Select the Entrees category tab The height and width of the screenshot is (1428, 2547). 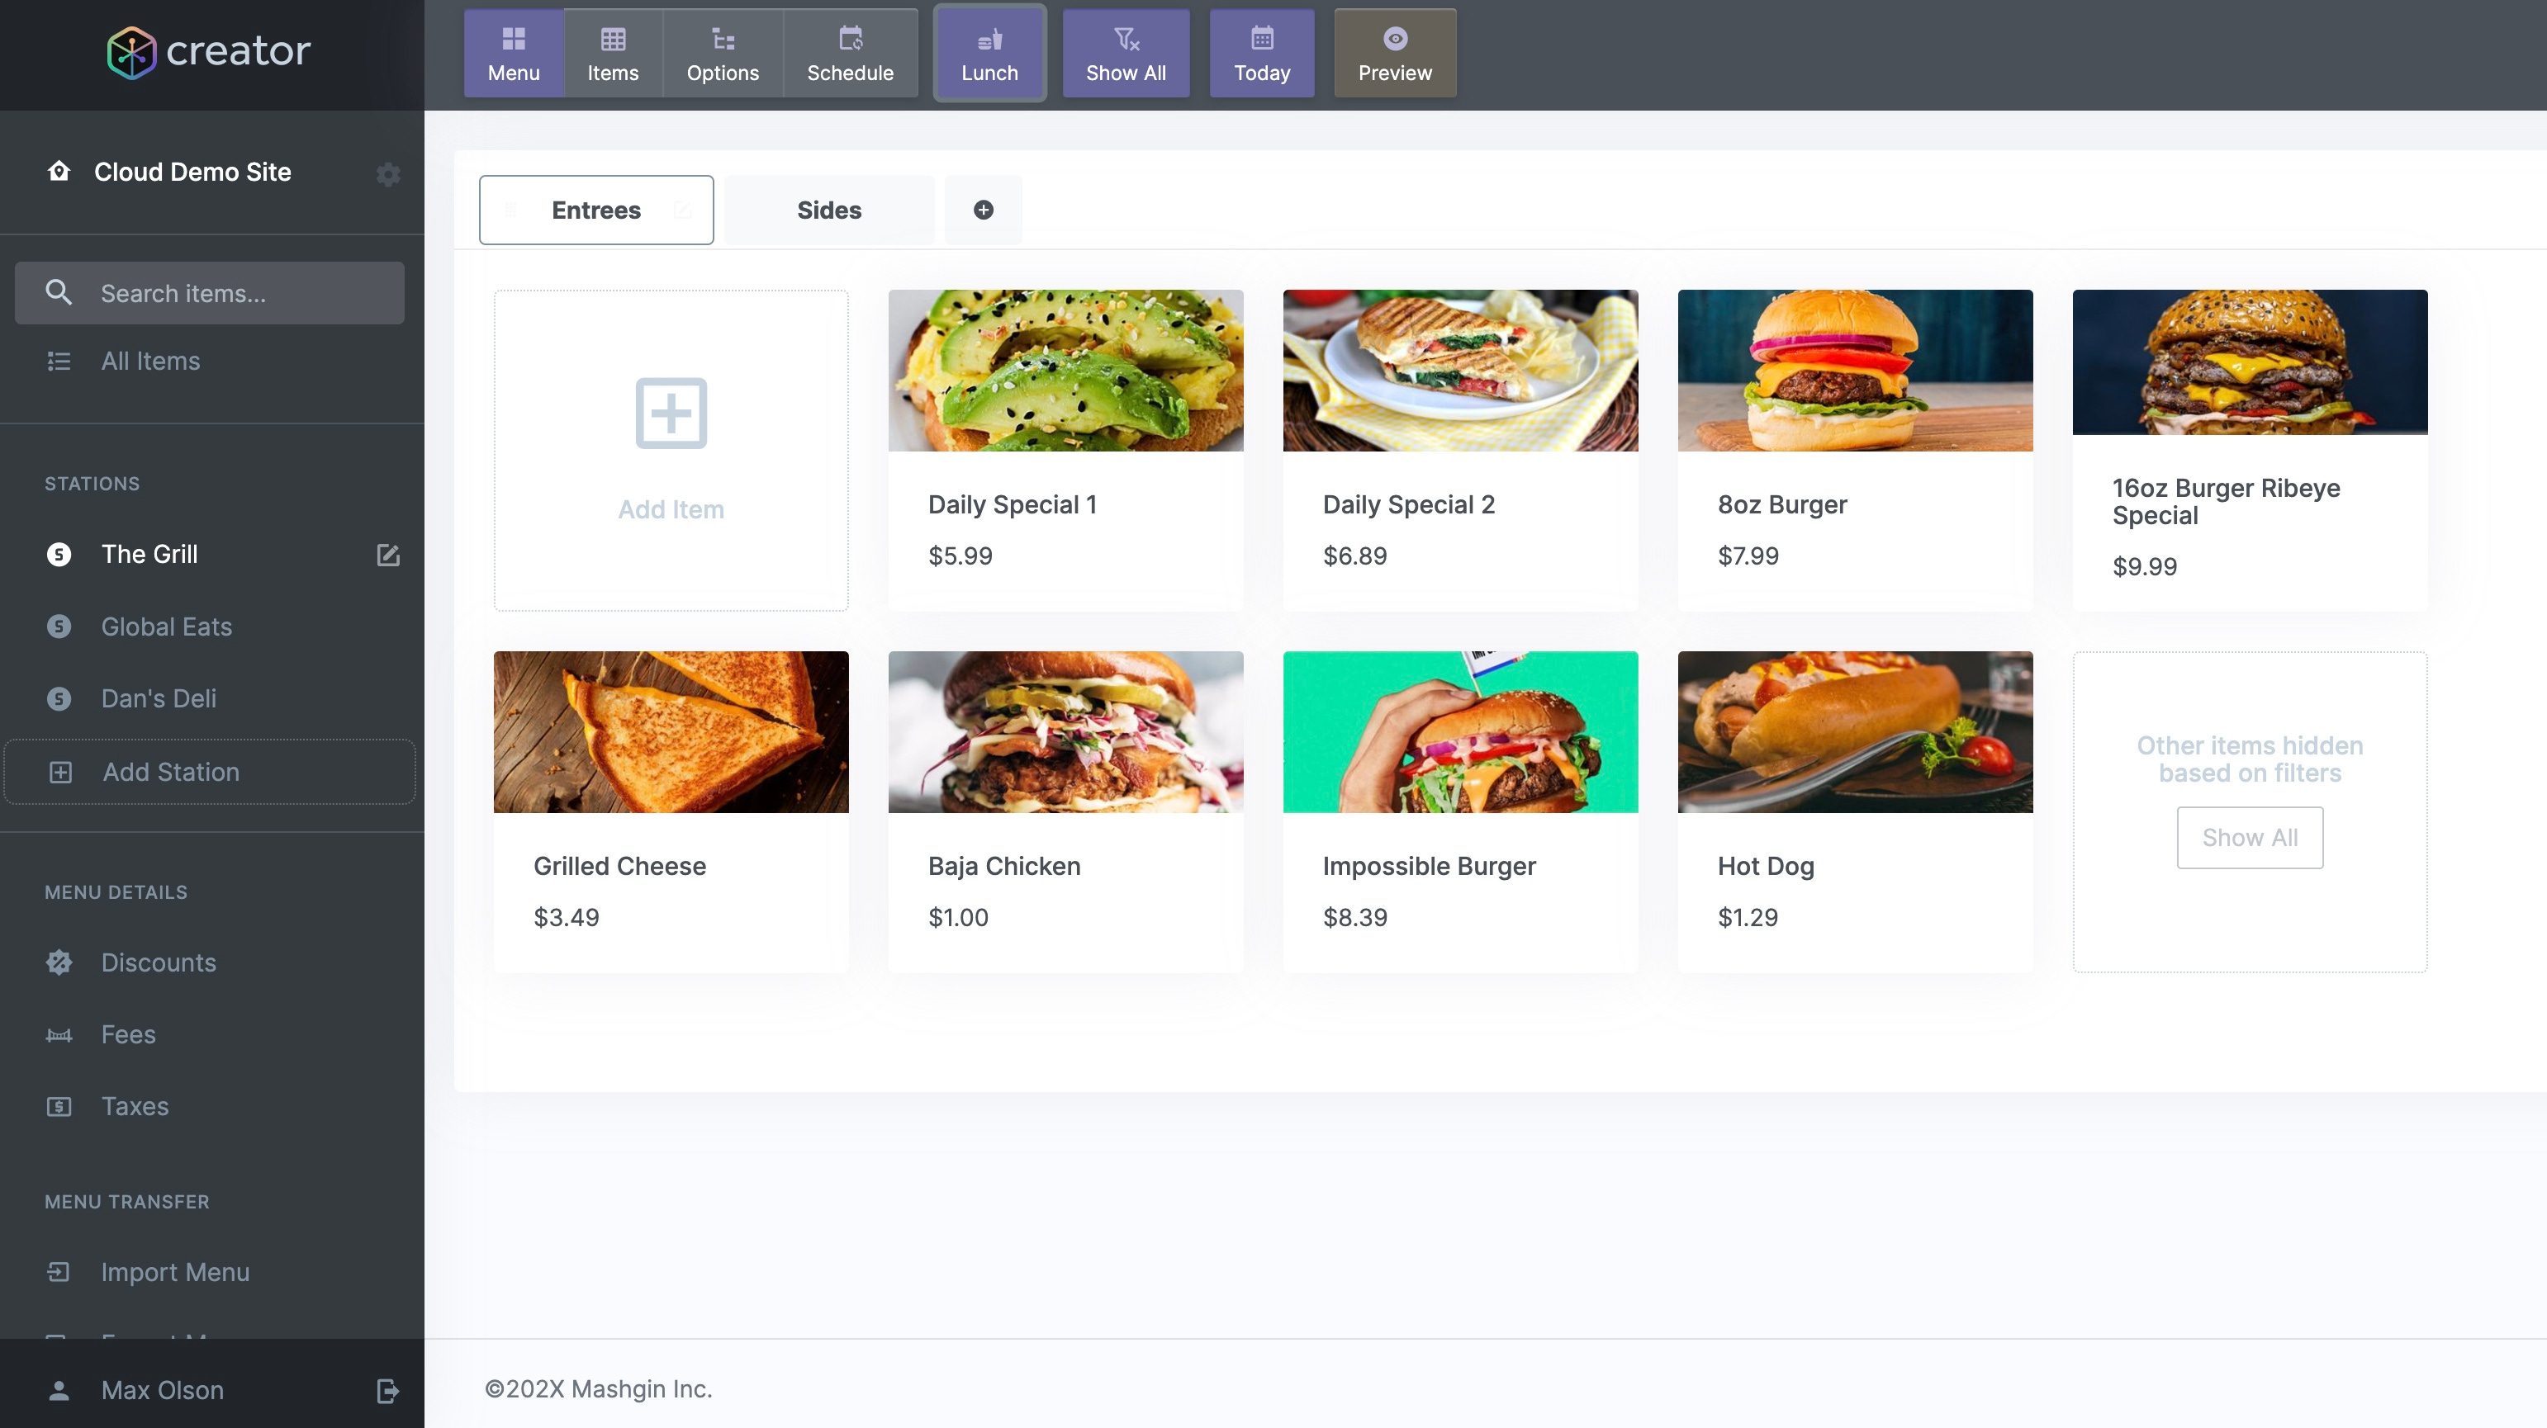pos(595,210)
